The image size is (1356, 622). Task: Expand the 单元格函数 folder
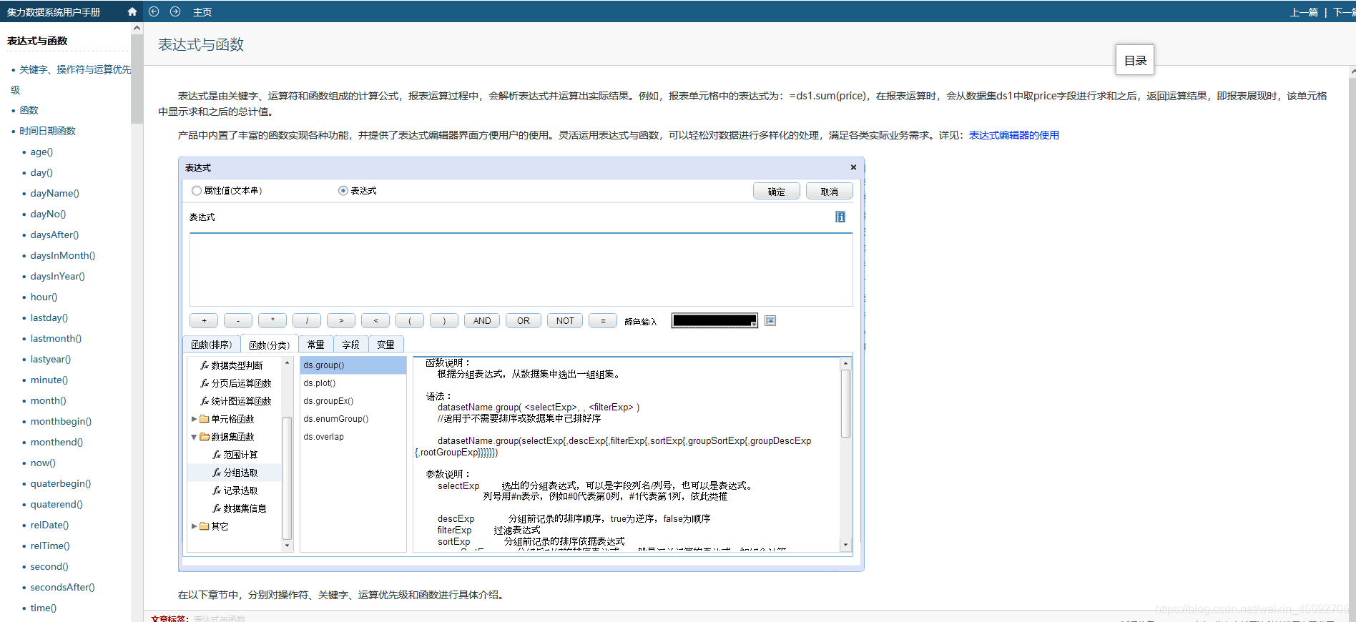click(194, 419)
